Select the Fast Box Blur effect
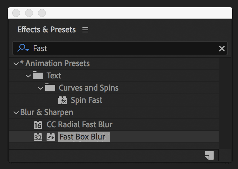The height and width of the screenshot is (169, 238). tap(82, 137)
